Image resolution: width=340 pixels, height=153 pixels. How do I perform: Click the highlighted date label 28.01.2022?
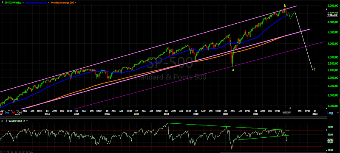pos(287,112)
